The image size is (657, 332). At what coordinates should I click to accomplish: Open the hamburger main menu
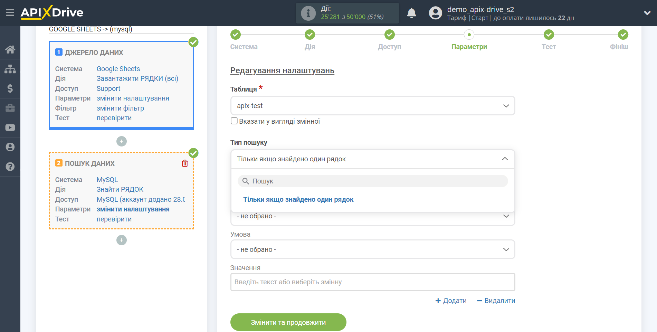(10, 13)
